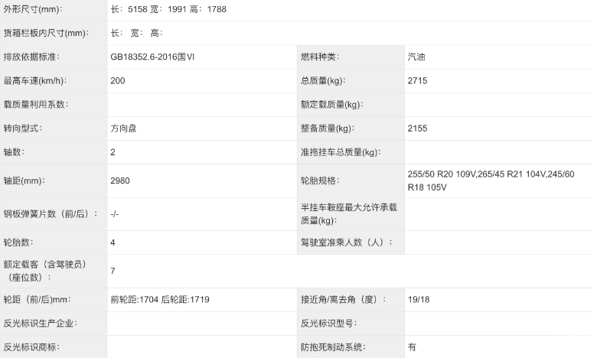
Task: Click the 钢板弹簧片数 label
Action: click(51, 214)
